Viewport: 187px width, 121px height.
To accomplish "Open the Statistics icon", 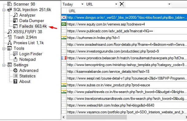I will 15,76.
